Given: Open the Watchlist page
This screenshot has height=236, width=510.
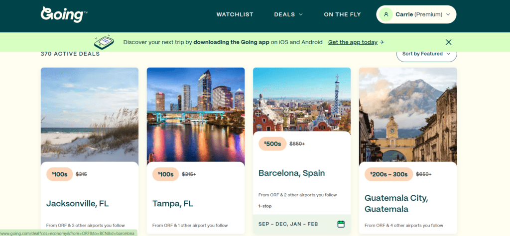Looking at the screenshot, I should [235, 14].
